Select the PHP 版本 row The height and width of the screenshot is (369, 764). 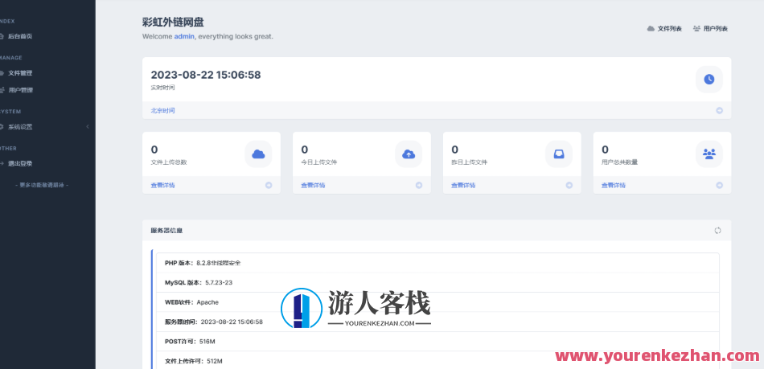point(437,263)
